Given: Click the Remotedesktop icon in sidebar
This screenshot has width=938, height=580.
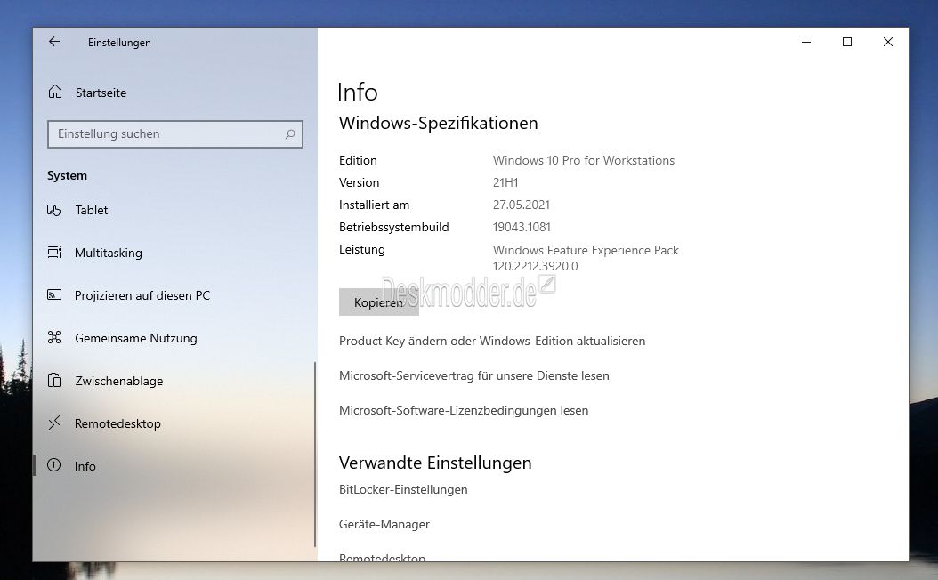Looking at the screenshot, I should pyautogui.click(x=55, y=423).
